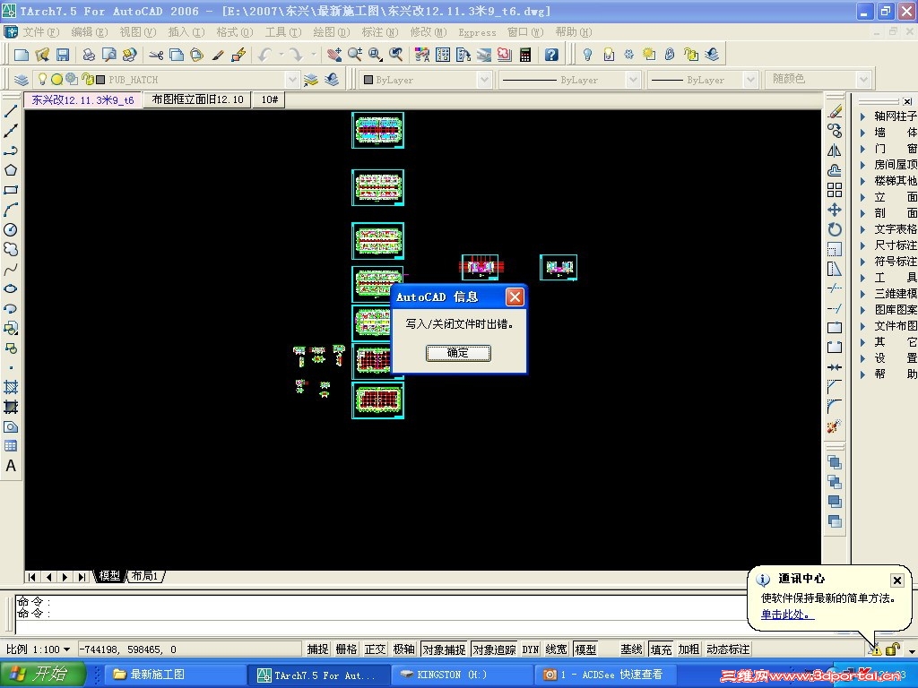
Task: Select the Erase tool in the left toolbar
Action: tap(835, 112)
